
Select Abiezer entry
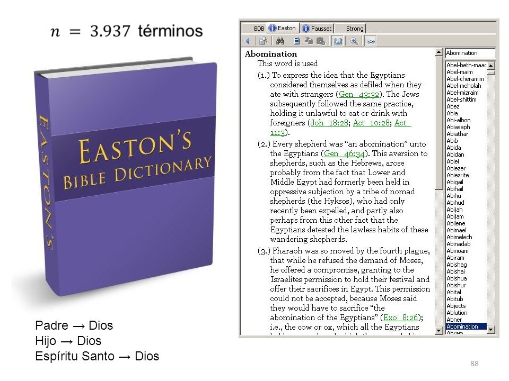click(x=456, y=168)
